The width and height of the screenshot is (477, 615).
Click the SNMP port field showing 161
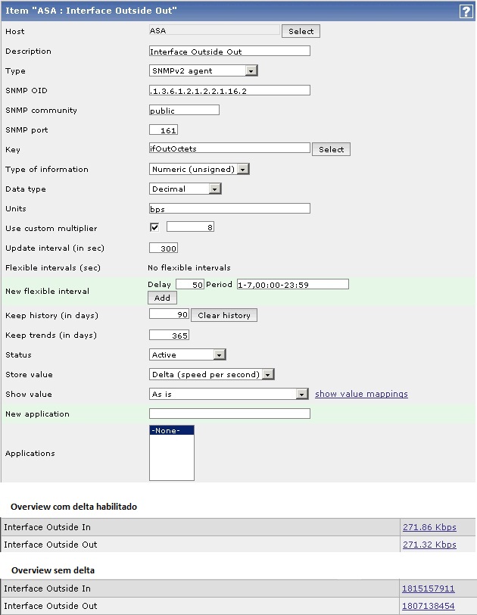(x=164, y=130)
